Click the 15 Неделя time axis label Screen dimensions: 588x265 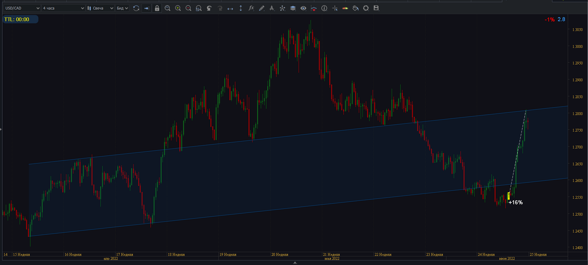[21, 255]
